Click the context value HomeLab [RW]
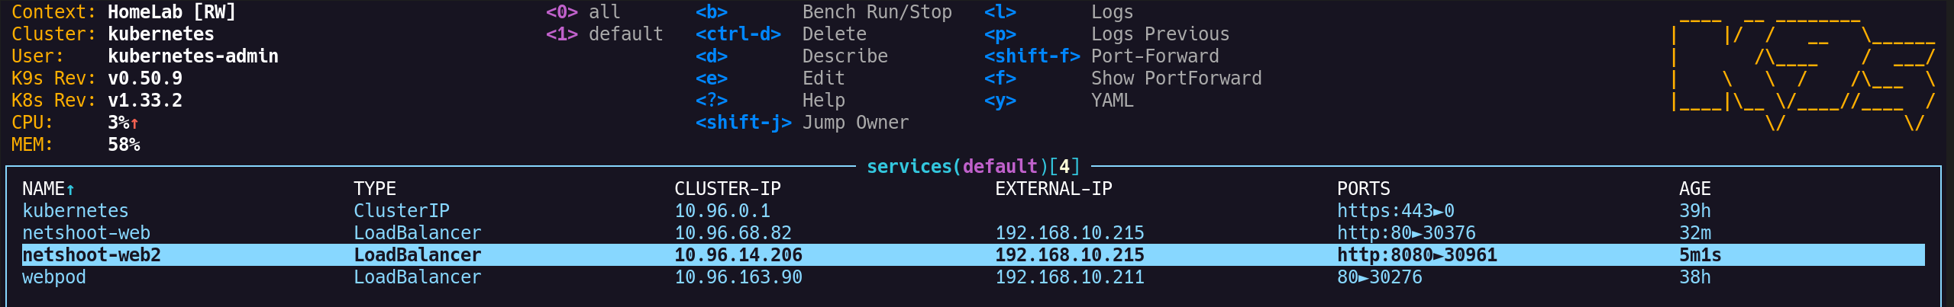Screen dimensions: 1954x307 point(172,12)
